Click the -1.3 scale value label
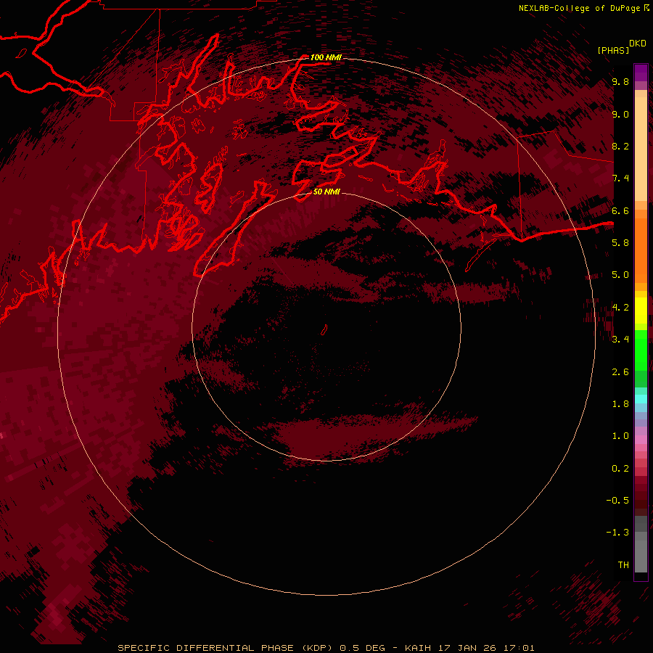The height and width of the screenshot is (653, 653). coord(617,533)
